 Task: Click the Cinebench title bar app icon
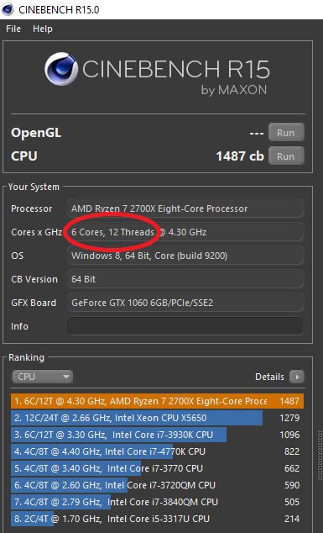click(x=8, y=9)
